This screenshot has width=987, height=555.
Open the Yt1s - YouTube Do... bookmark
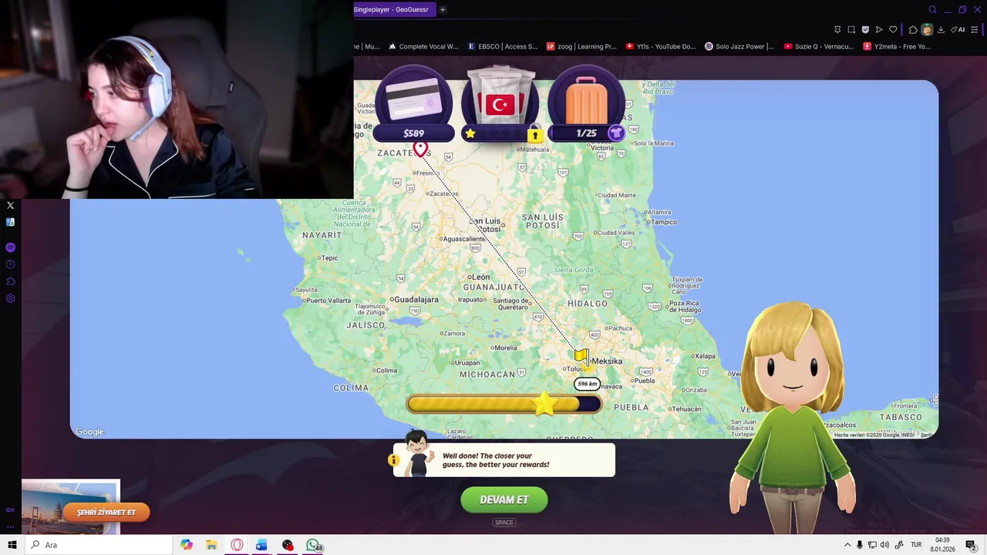(661, 46)
